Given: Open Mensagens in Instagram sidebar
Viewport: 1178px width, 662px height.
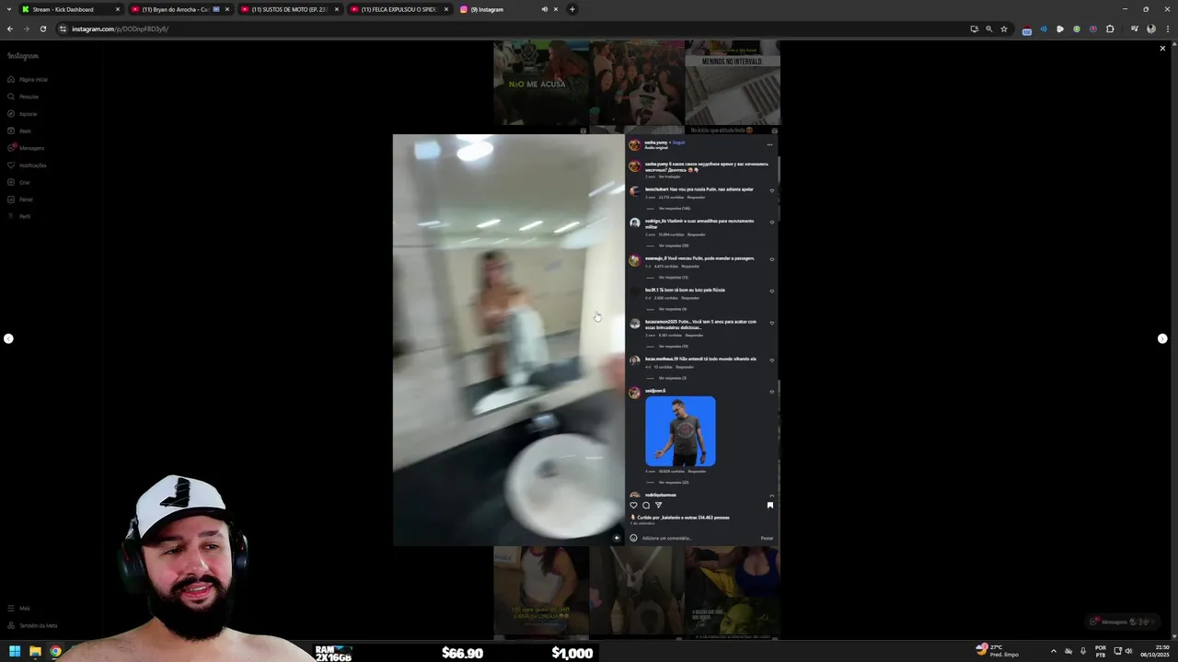Looking at the screenshot, I should point(26,148).
